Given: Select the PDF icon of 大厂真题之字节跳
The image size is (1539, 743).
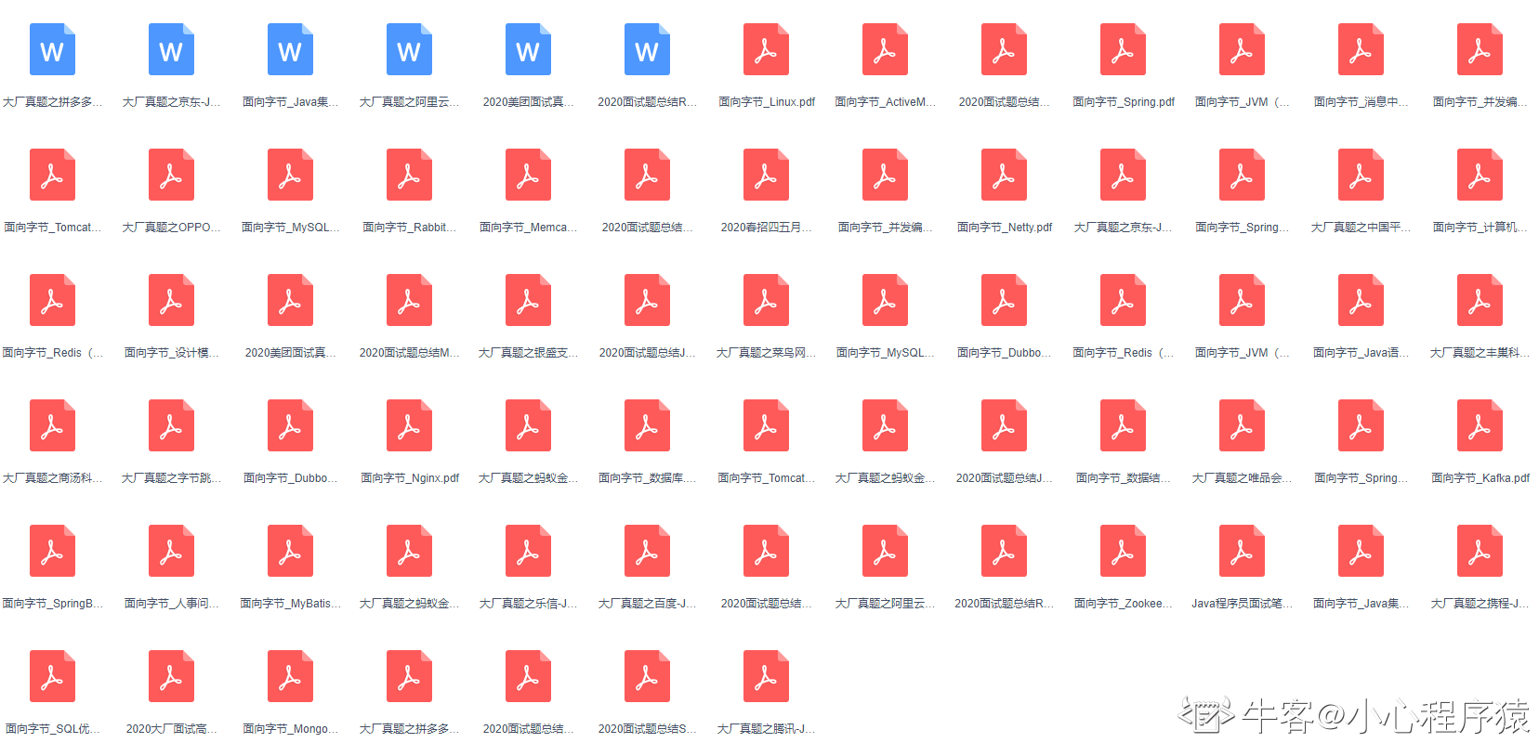Looking at the screenshot, I should [171, 425].
